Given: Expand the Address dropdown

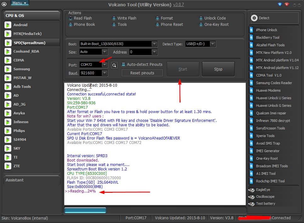Looking at the screenshot, I should point(154,52).
